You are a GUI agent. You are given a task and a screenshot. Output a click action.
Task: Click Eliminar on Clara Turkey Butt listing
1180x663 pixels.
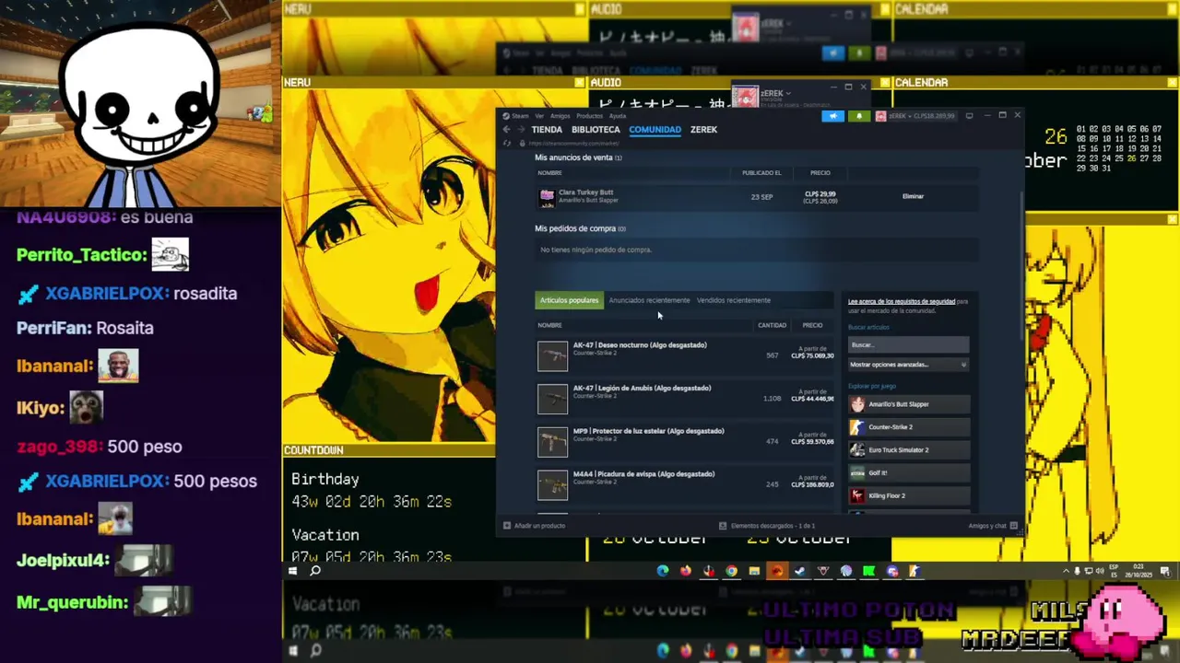coord(913,196)
